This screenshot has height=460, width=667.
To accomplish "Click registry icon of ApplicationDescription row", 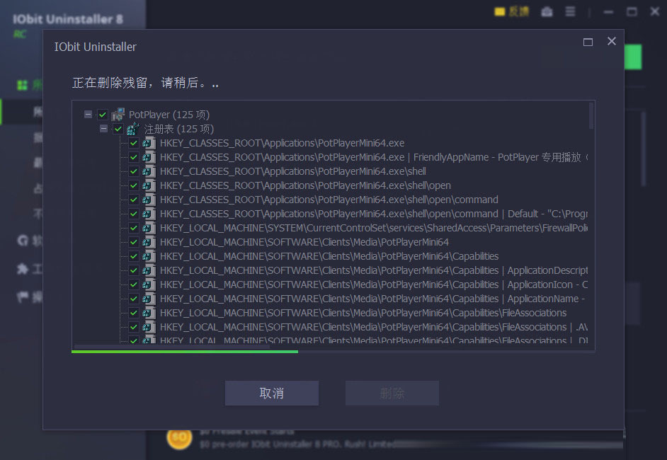I will click(149, 270).
